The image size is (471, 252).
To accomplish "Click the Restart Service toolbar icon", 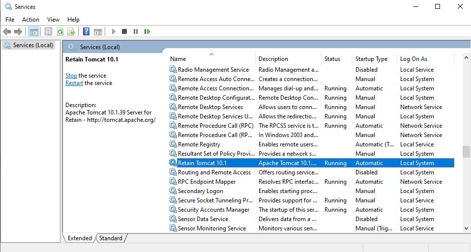I will pos(147,31).
